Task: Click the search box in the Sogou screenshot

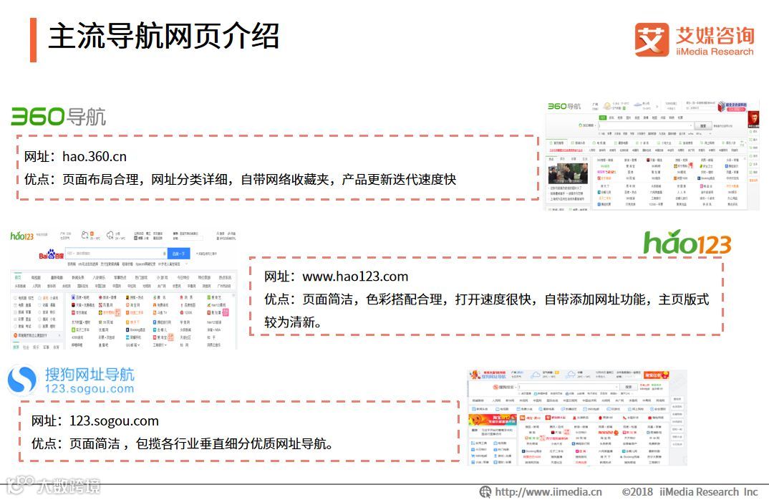Action: (x=569, y=387)
